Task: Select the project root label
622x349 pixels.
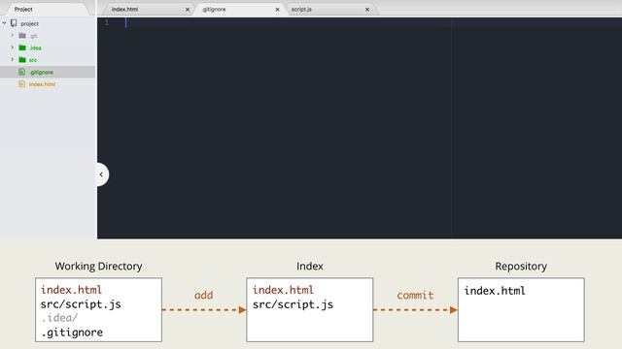Action: pos(30,23)
